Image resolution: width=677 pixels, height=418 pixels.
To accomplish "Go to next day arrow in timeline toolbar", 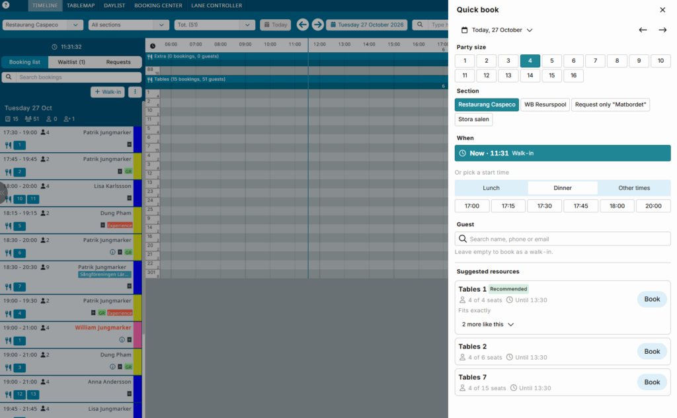I will (x=318, y=24).
